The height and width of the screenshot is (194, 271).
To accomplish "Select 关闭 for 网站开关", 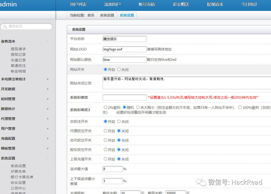I will point(119,69).
